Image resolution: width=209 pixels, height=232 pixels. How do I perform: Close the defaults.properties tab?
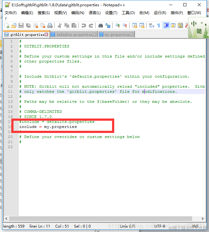coord(95,35)
